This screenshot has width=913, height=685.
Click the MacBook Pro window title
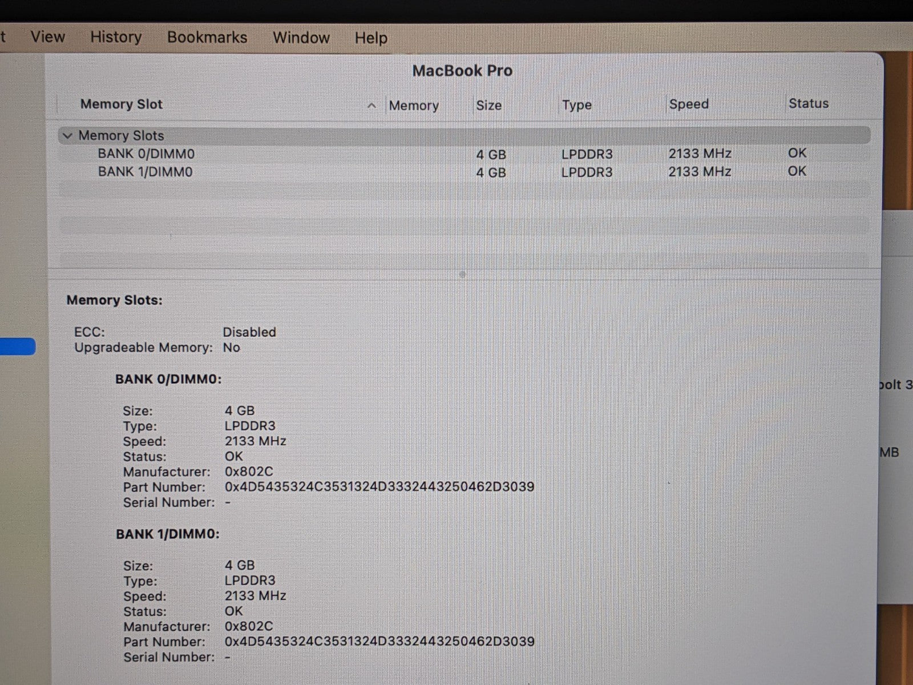click(x=462, y=71)
